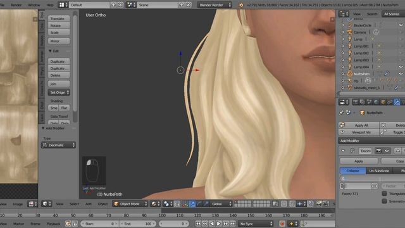Viewport: 405px width, 228px height.
Task: Select the Camera object icon in outliner
Action: click(x=350, y=32)
